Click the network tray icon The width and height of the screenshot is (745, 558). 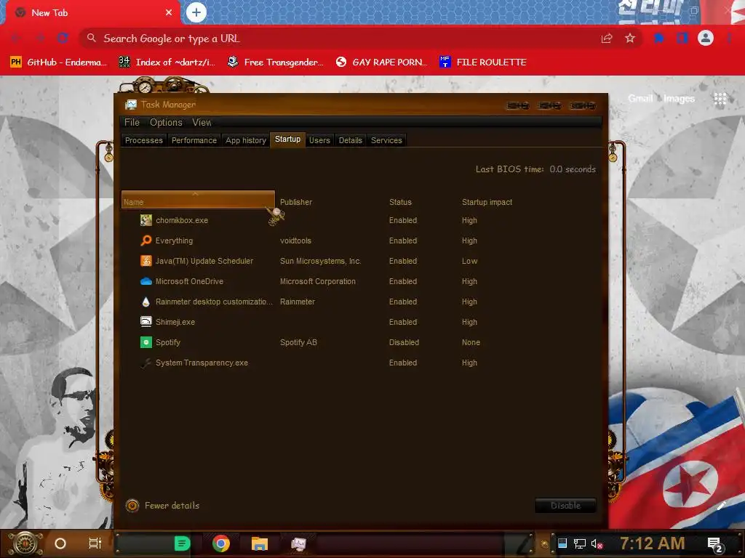tap(579, 543)
